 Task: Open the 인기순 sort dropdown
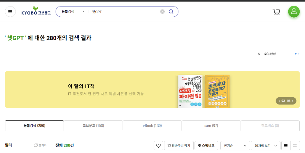[235, 146]
